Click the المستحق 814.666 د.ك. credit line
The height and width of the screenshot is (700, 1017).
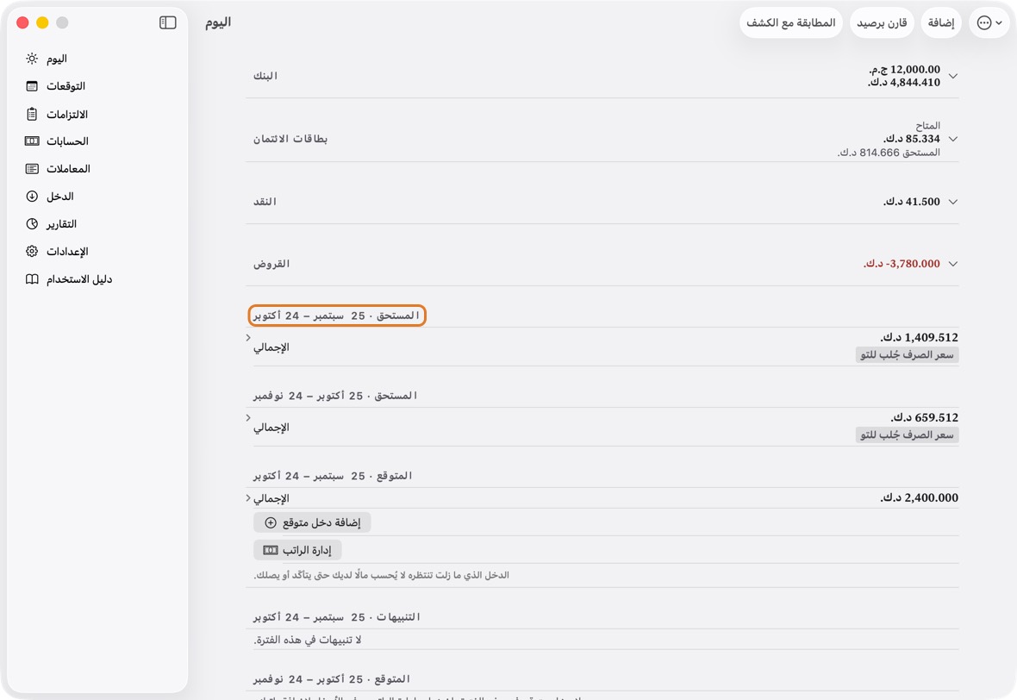click(888, 153)
